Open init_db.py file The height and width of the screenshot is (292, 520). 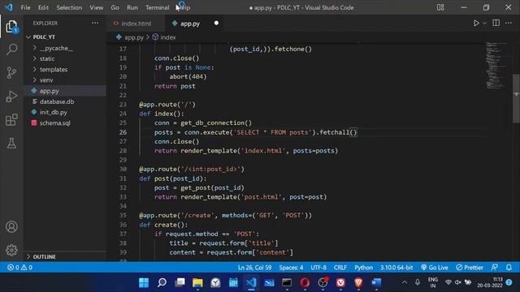pyautogui.click(x=53, y=112)
